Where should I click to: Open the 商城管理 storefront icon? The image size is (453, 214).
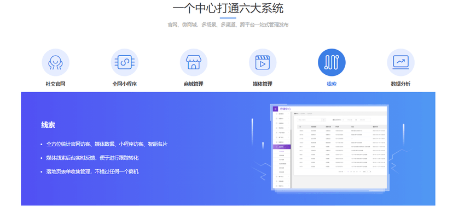194,62
